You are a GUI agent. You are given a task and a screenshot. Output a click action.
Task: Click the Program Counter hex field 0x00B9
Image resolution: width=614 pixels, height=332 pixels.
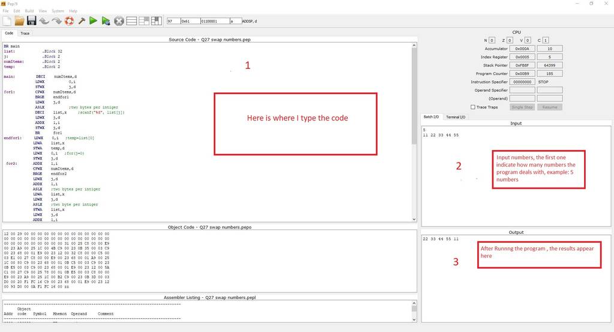click(522, 73)
